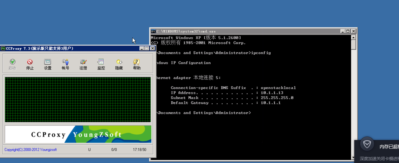The height and width of the screenshot is (163, 399).
Task: Close the cmd.exe window
Action: (x=353, y=31)
